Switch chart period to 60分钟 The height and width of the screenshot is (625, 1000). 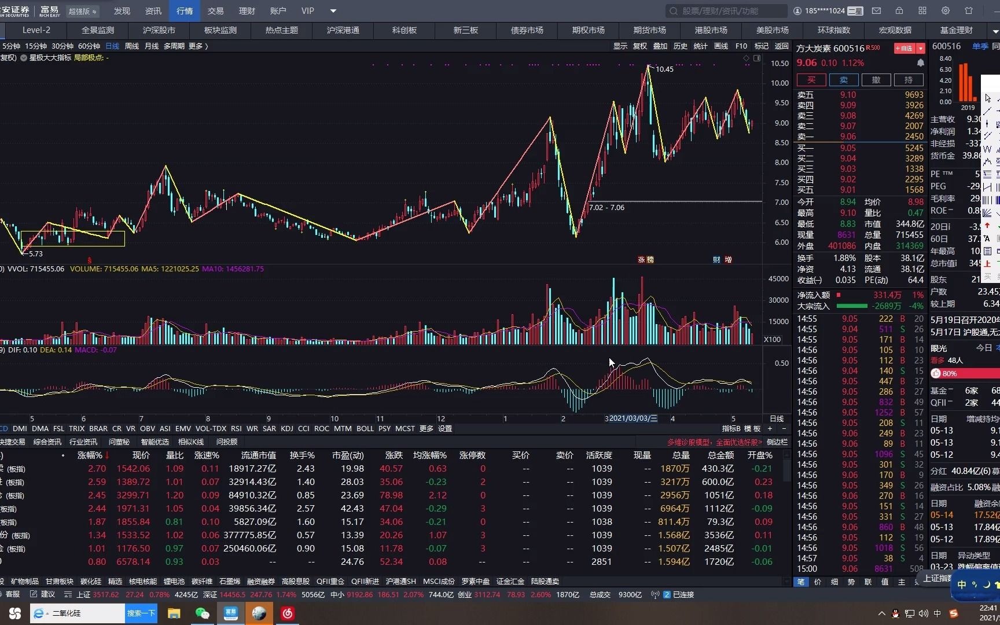[89, 46]
